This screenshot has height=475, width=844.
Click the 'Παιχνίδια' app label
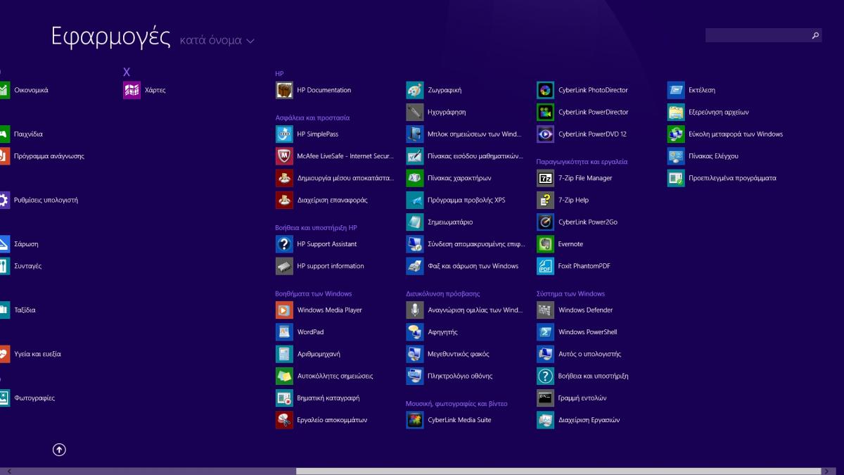(28, 134)
